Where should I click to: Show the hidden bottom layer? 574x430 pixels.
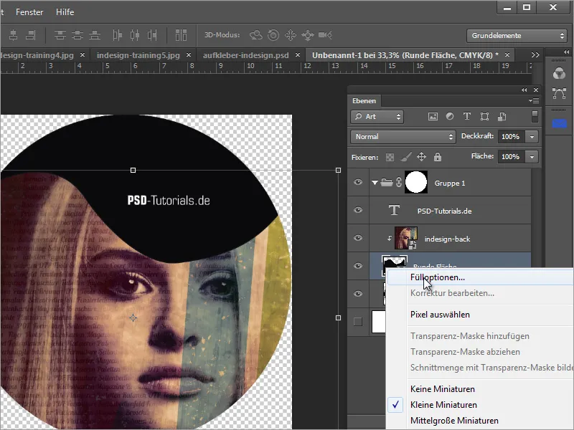(358, 322)
